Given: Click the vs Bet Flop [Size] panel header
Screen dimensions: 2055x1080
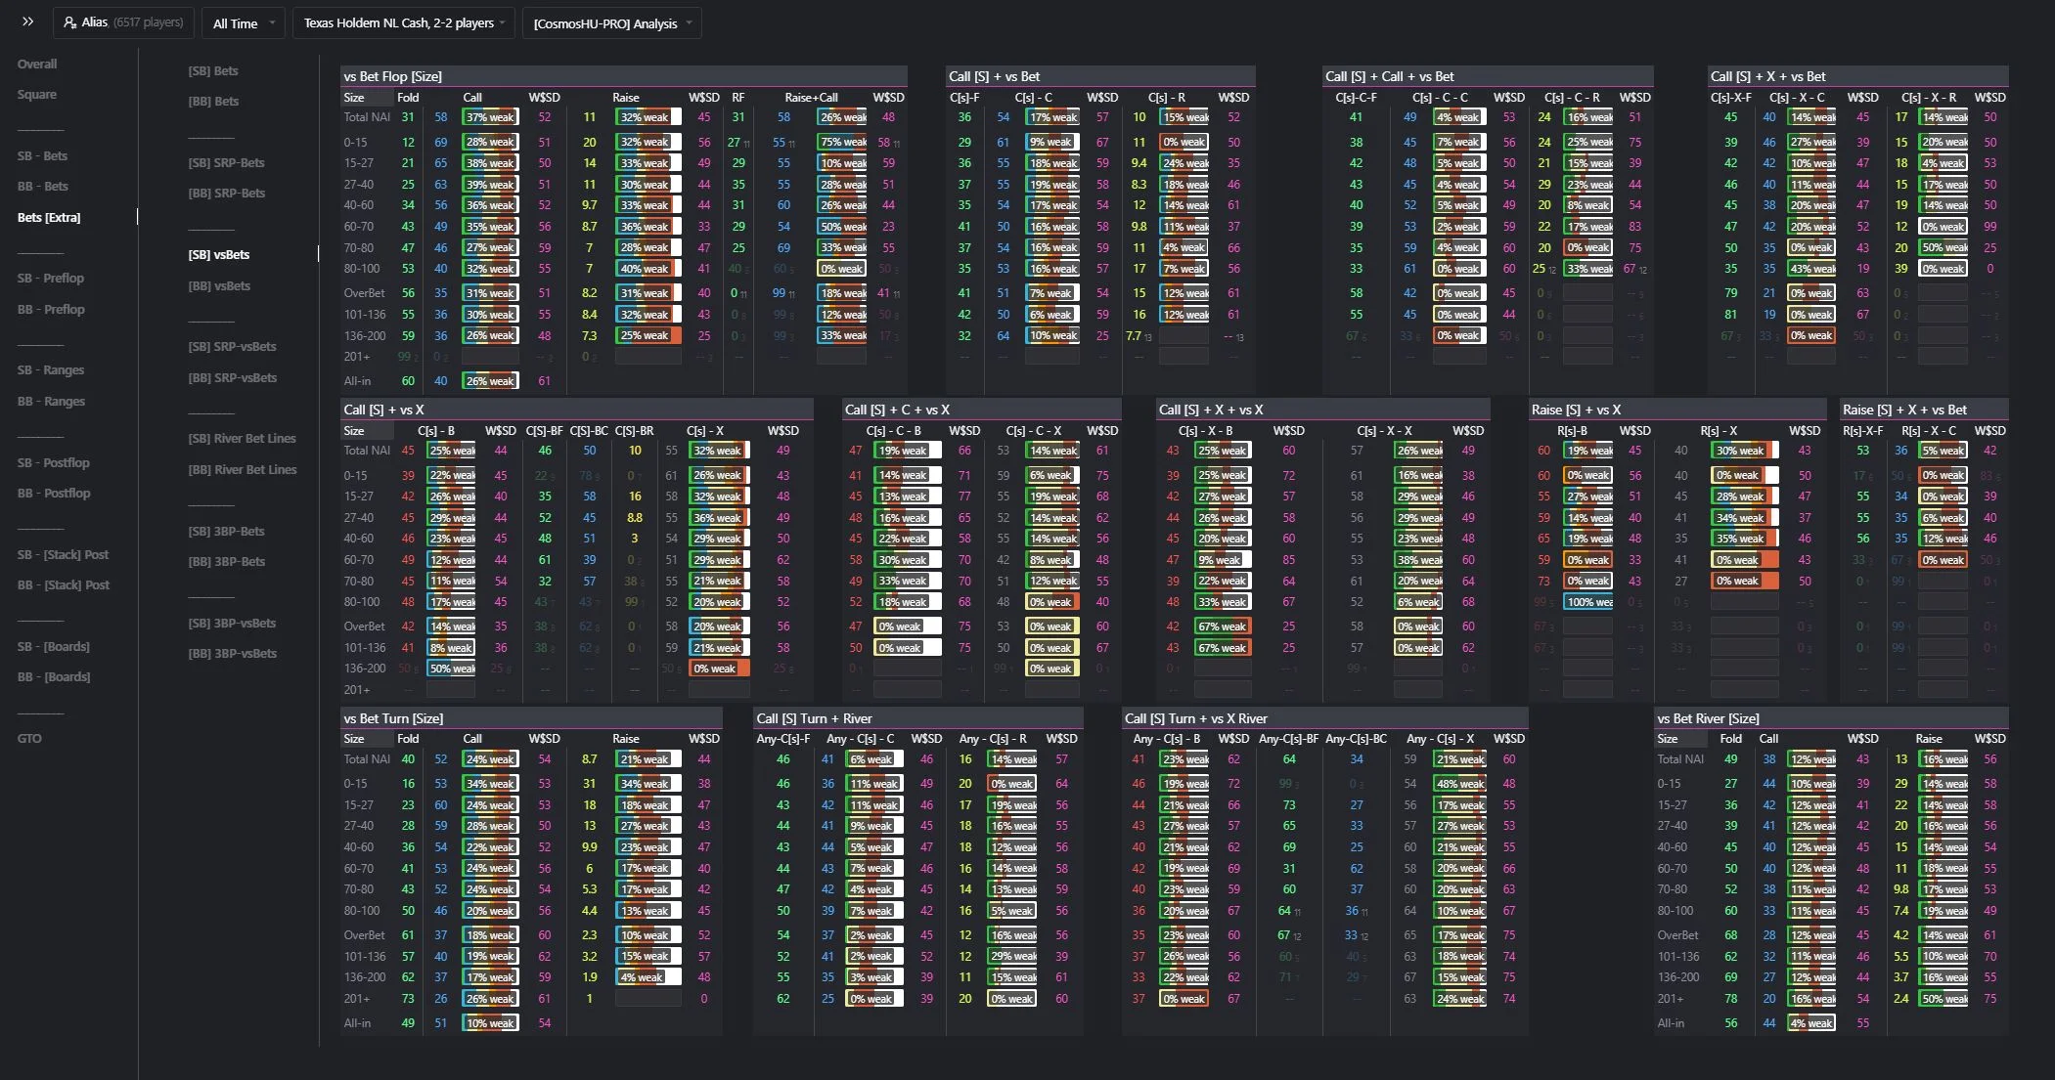Looking at the screenshot, I should point(391,76).
